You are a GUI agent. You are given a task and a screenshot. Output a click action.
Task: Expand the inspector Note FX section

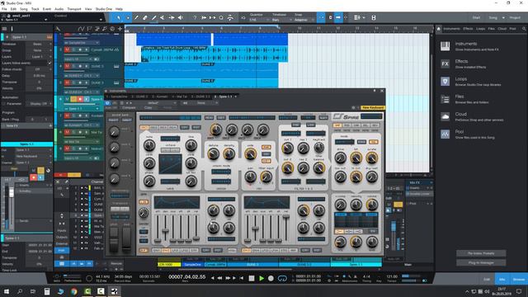tap(27, 125)
